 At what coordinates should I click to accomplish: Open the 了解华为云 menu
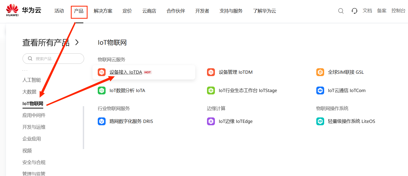pyautogui.click(x=264, y=11)
